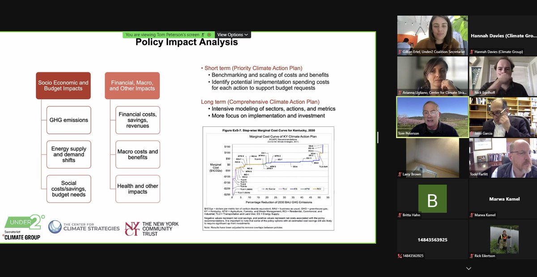The height and width of the screenshot is (277, 537).
Task: Click Britta Hahn's green B avatar
Action: pyautogui.click(x=432, y=199)
